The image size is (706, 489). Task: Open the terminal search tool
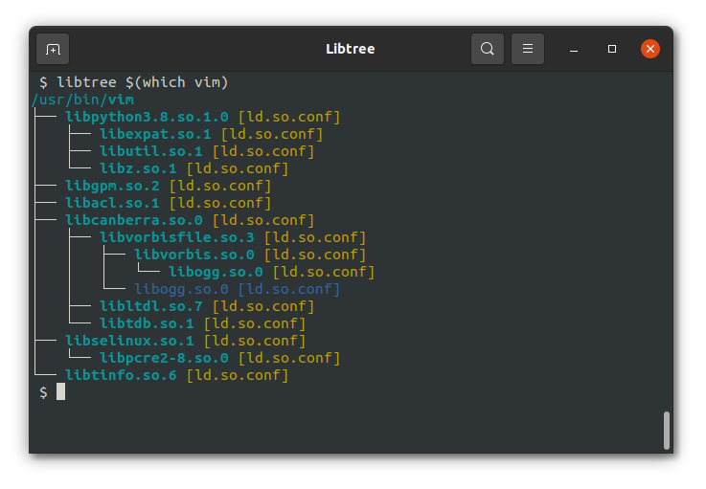click(488, 49)
